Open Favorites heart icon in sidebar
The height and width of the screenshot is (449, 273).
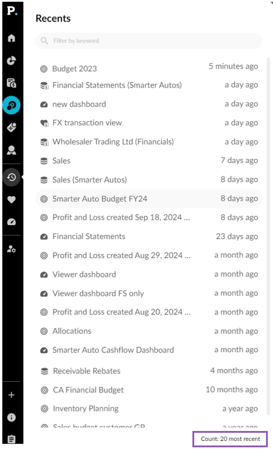(12, 200)
